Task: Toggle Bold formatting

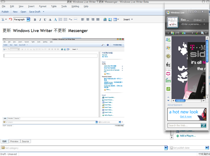Action: coord(35,19)
